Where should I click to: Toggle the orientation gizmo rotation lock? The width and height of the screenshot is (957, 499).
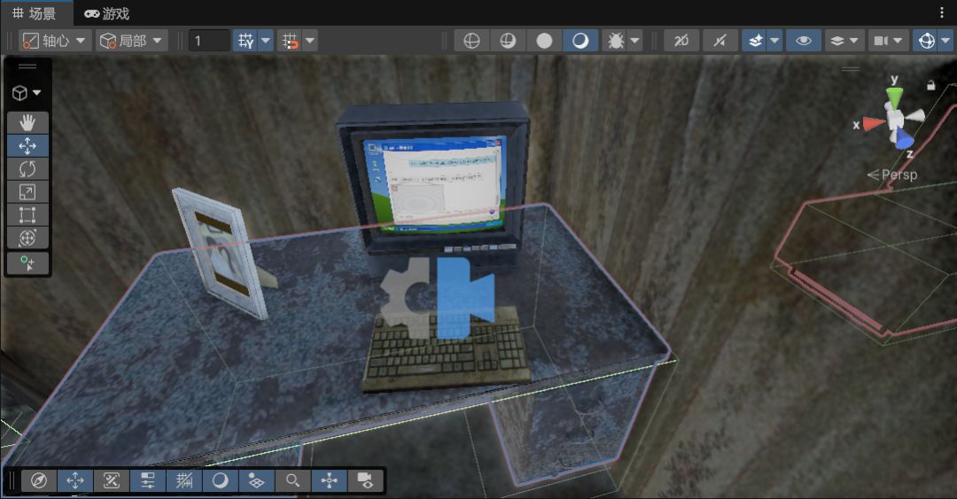point(930,85)
